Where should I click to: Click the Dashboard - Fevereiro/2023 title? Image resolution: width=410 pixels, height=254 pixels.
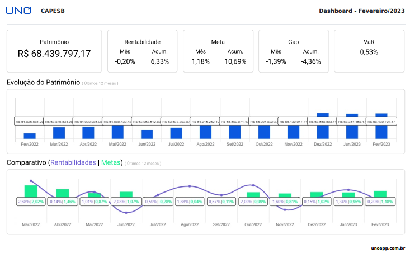click(361, 11)
